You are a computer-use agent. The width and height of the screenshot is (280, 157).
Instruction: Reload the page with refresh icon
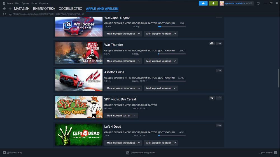point(4,14)
